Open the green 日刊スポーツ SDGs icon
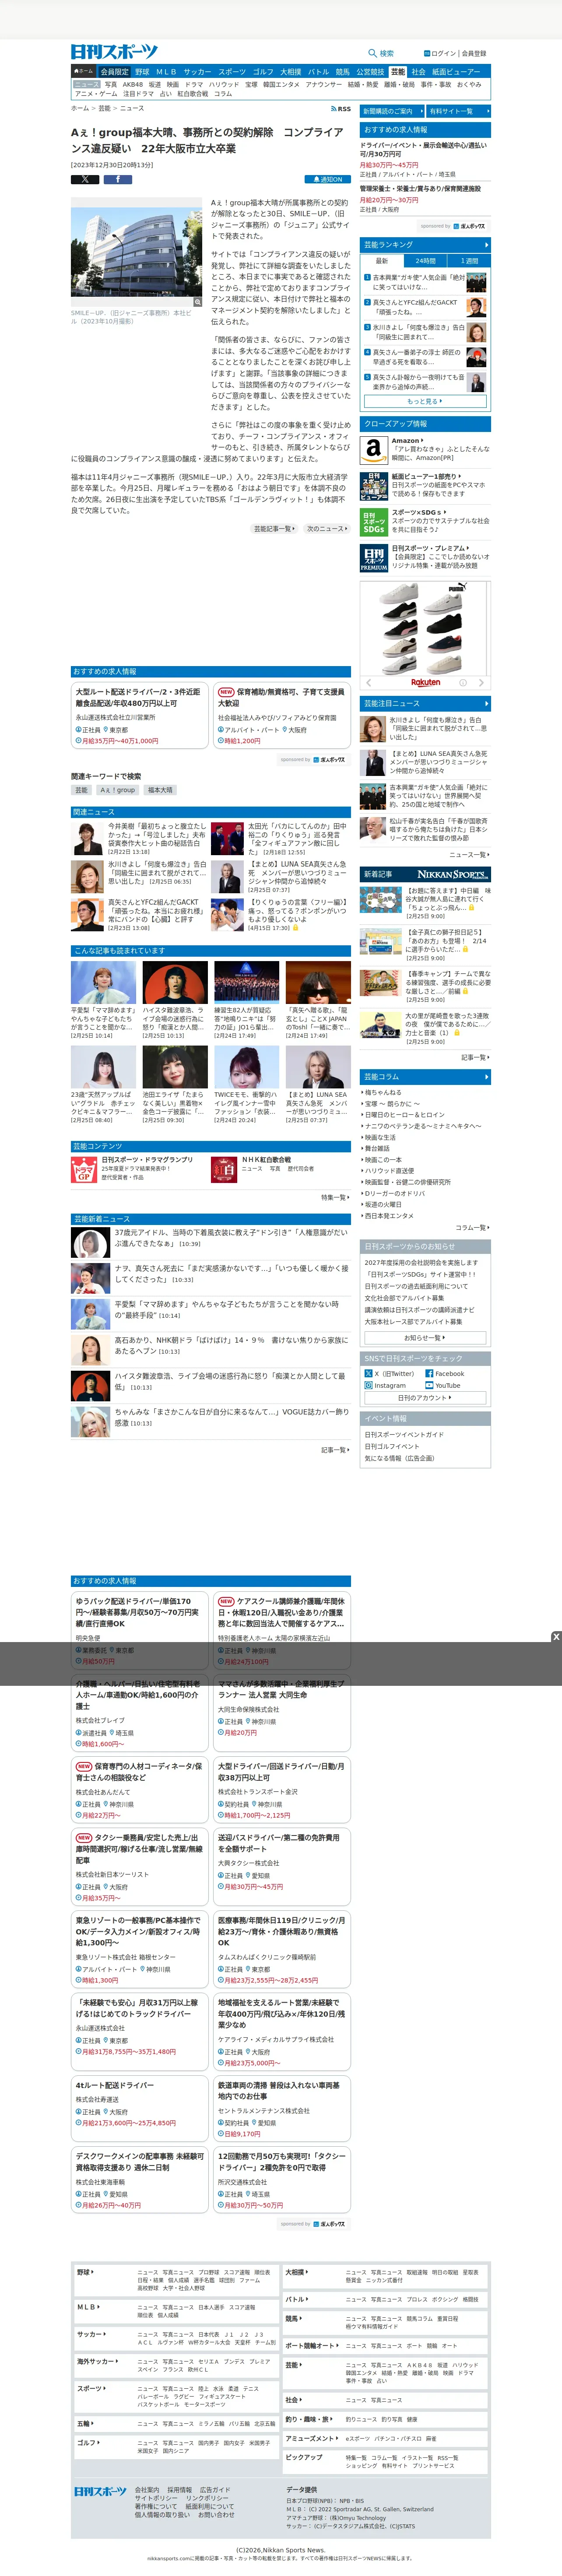Image resolution: width=562 pixels, height=2576 pixels. click(373, 522)
